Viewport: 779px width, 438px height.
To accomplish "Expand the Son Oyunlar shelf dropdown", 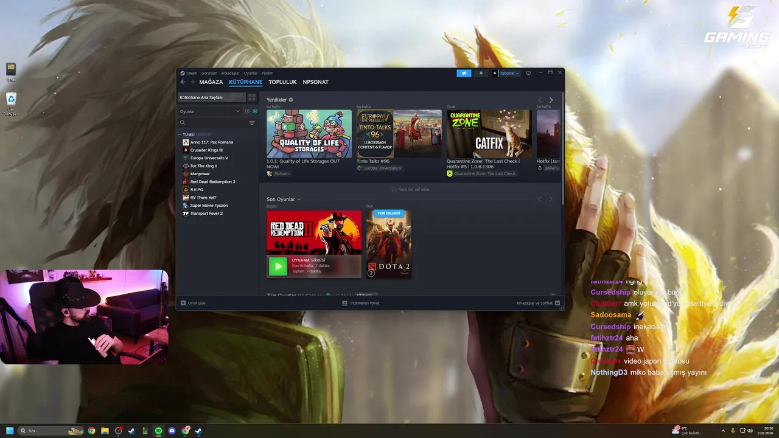I will click(299, 200).
